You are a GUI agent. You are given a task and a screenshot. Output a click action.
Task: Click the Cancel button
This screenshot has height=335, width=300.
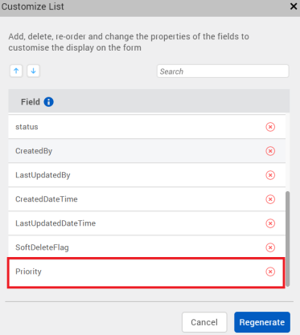coord(204,322)
